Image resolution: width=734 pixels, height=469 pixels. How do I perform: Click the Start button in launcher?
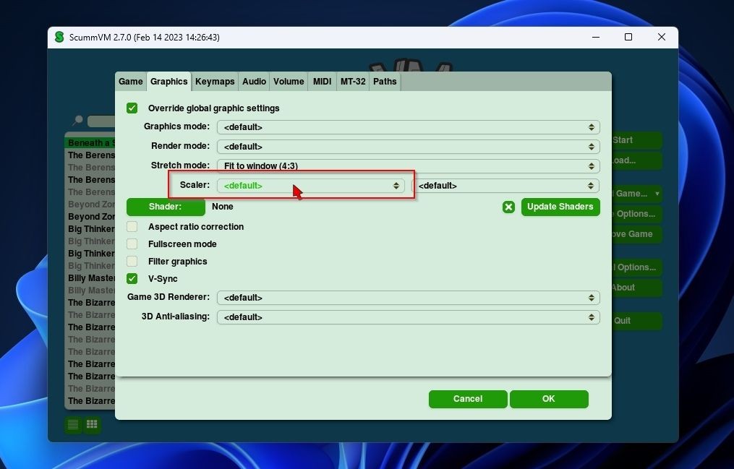pos(636,140)
